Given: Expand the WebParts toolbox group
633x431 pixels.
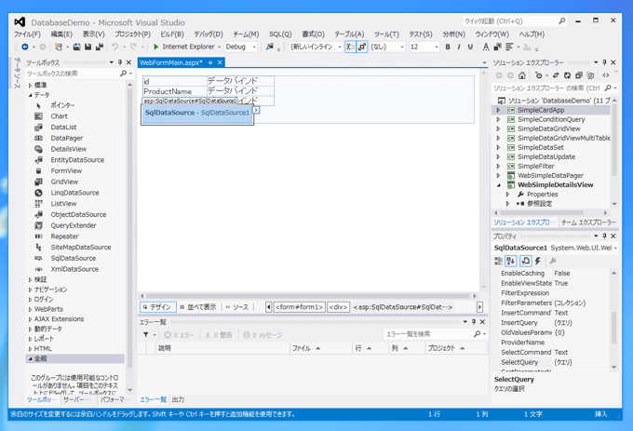Looking at the screenshot, I should [x=31, y=309].
